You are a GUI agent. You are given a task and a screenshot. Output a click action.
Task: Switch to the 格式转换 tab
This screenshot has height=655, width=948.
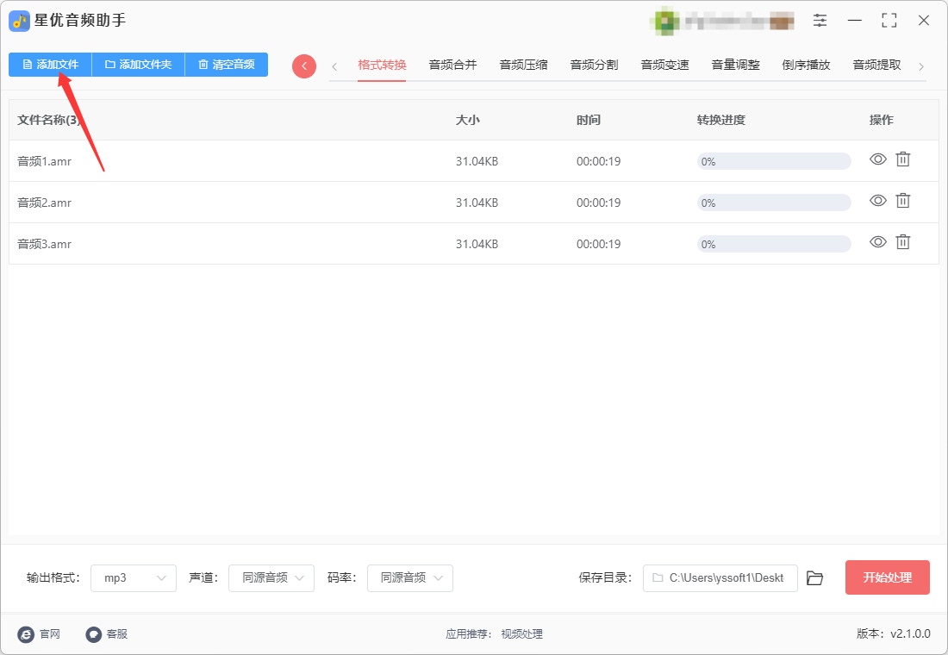pyautogui.click(x=382, y=65)
